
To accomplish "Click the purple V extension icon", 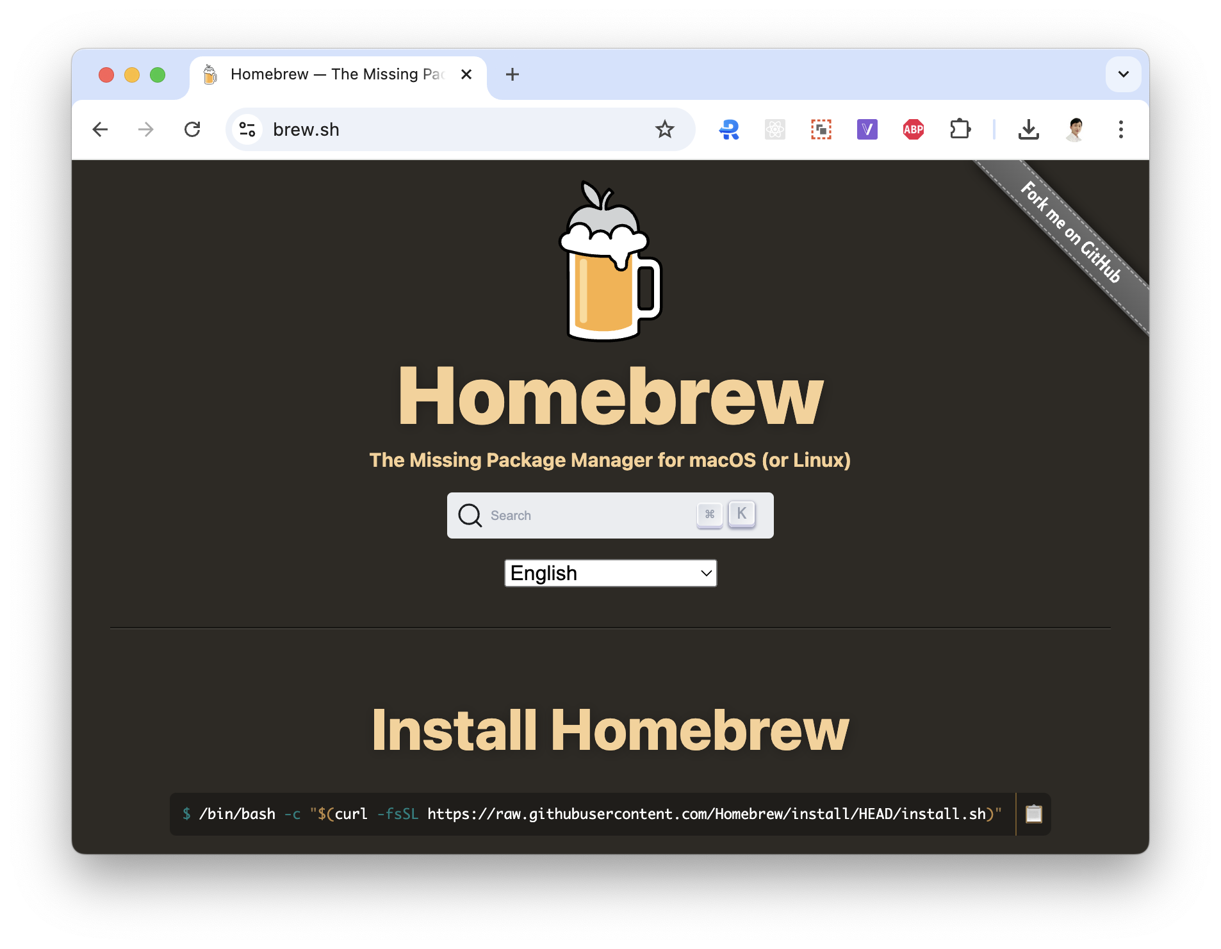I will 867,129.
